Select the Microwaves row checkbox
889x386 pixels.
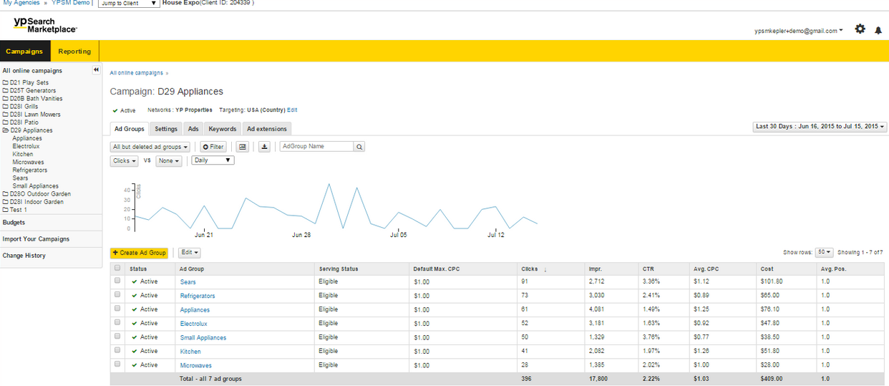click(x=117, y=365)
